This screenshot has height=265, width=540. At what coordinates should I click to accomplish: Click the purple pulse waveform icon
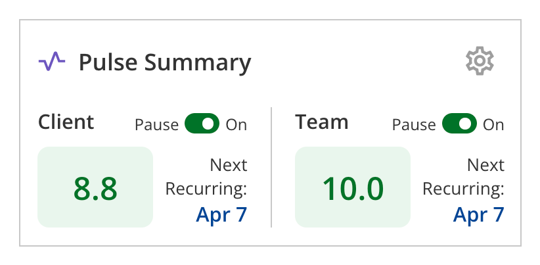52,61
